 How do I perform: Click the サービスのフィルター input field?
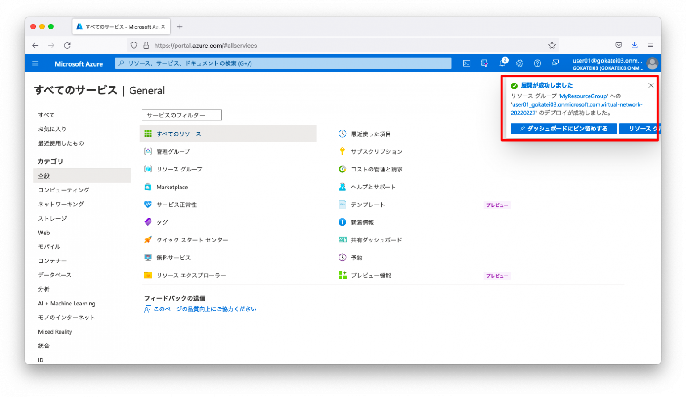181,115
